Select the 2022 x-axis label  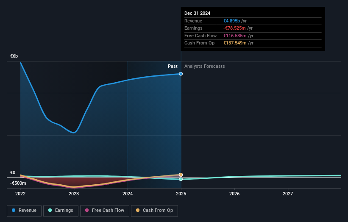click(20, 194)
